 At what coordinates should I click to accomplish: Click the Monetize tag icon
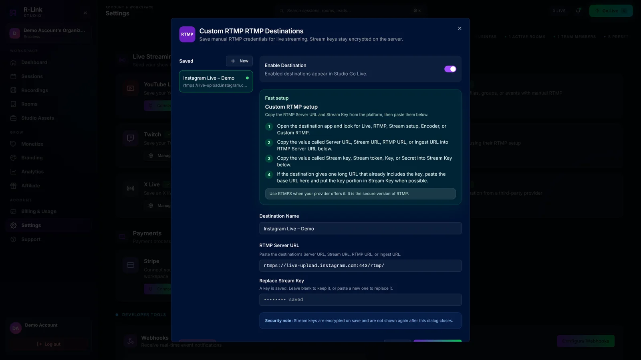[x=13, y=144]
